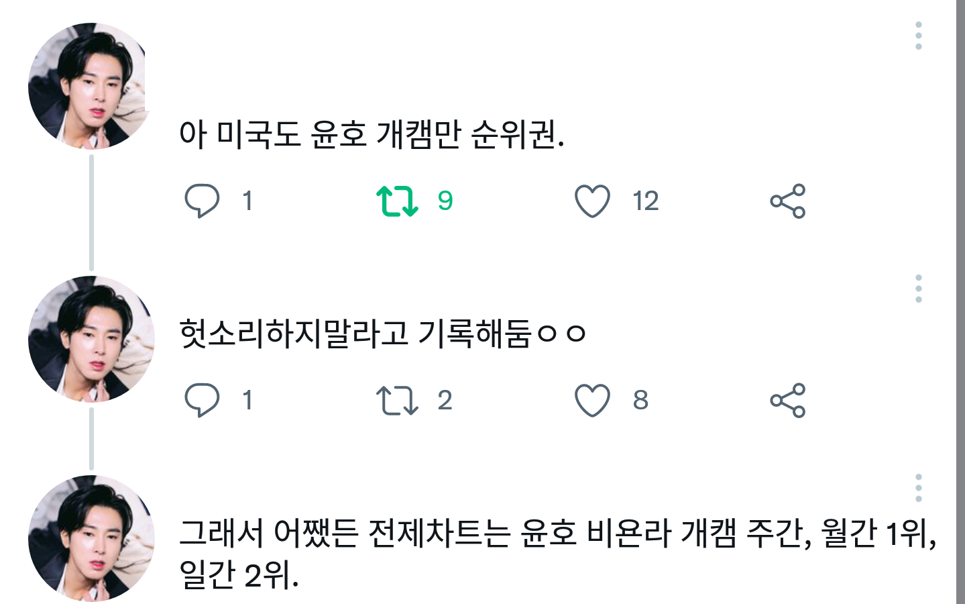Open more options for first tweet
The height and width of the screenshot is (604, 965).
[x=918, y=36]
